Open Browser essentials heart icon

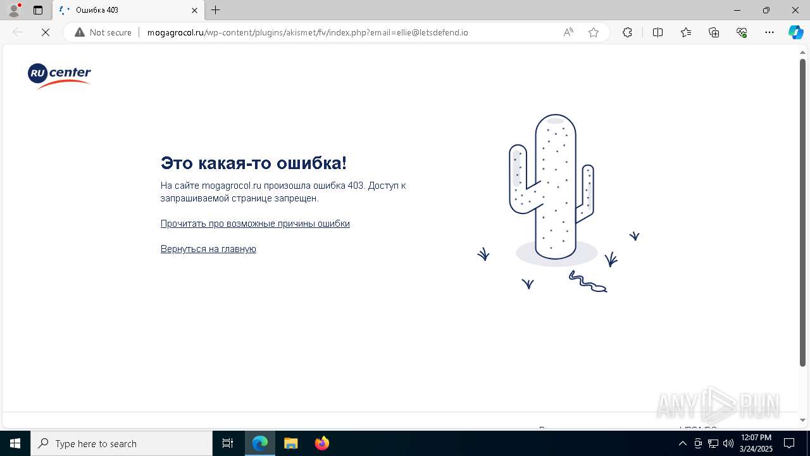click(742, 32)
